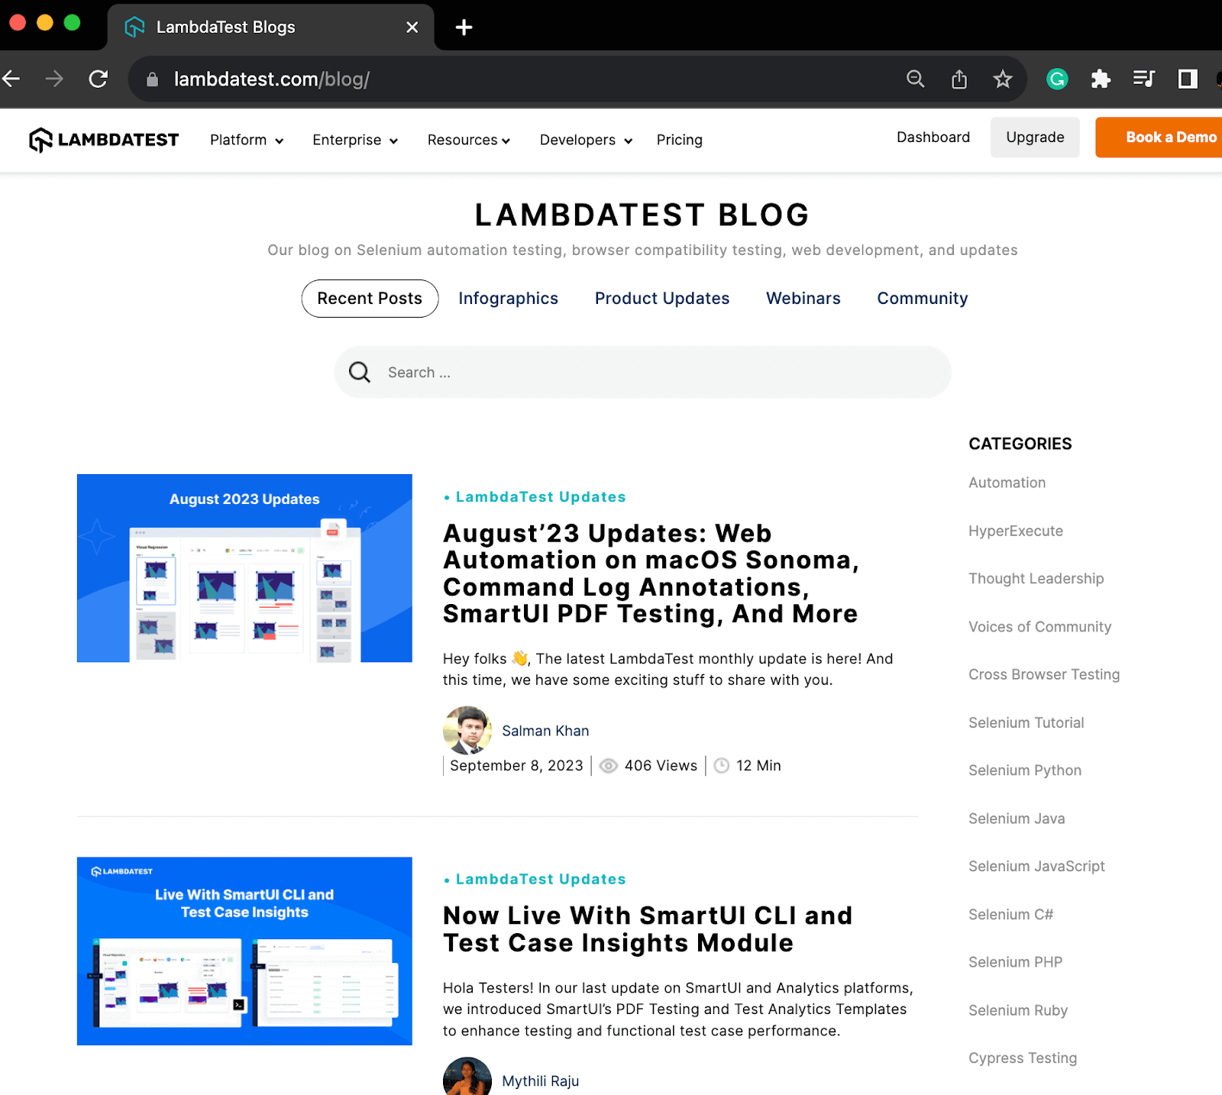This screenshot has height=1095, width=1222.
Task: Open the page zoom magnifier in the toolbar
Action: pos(916,79)
